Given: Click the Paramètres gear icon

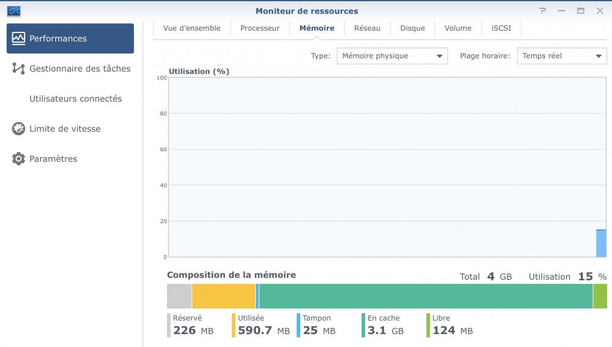Looking at the screenshot, I should pos(18,159).
